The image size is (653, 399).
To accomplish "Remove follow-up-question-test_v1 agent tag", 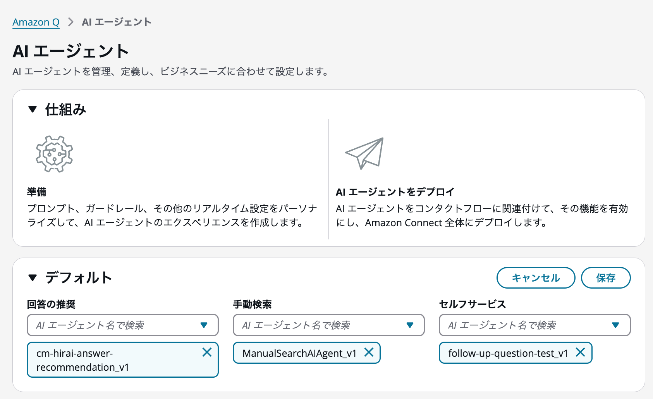I will click(580, 352).
